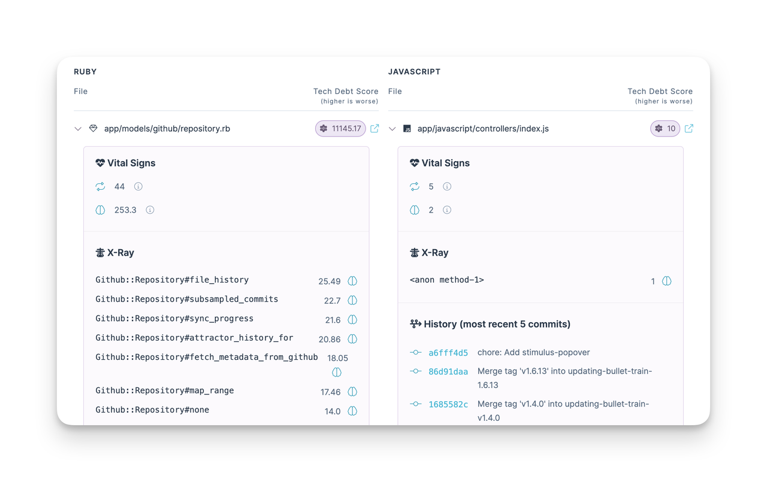The height and width of the screenshot is (482, 767).
Task: Click the Ruby gem icon beside repository.rb
Action: (x=93, y=128)
